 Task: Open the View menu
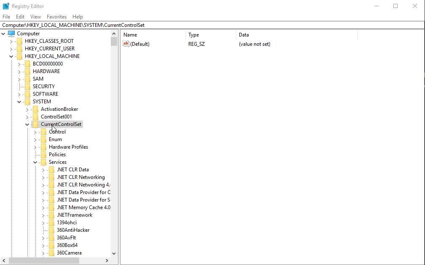click(35, 17)
